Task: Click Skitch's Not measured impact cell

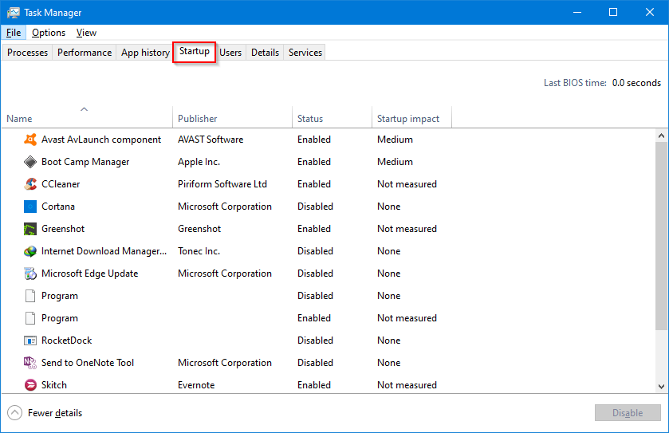Action: 407,385
